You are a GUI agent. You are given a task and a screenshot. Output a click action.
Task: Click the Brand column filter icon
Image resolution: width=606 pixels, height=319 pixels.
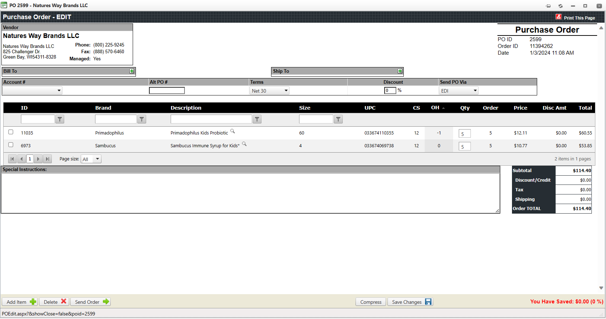(x=142, y=119)
